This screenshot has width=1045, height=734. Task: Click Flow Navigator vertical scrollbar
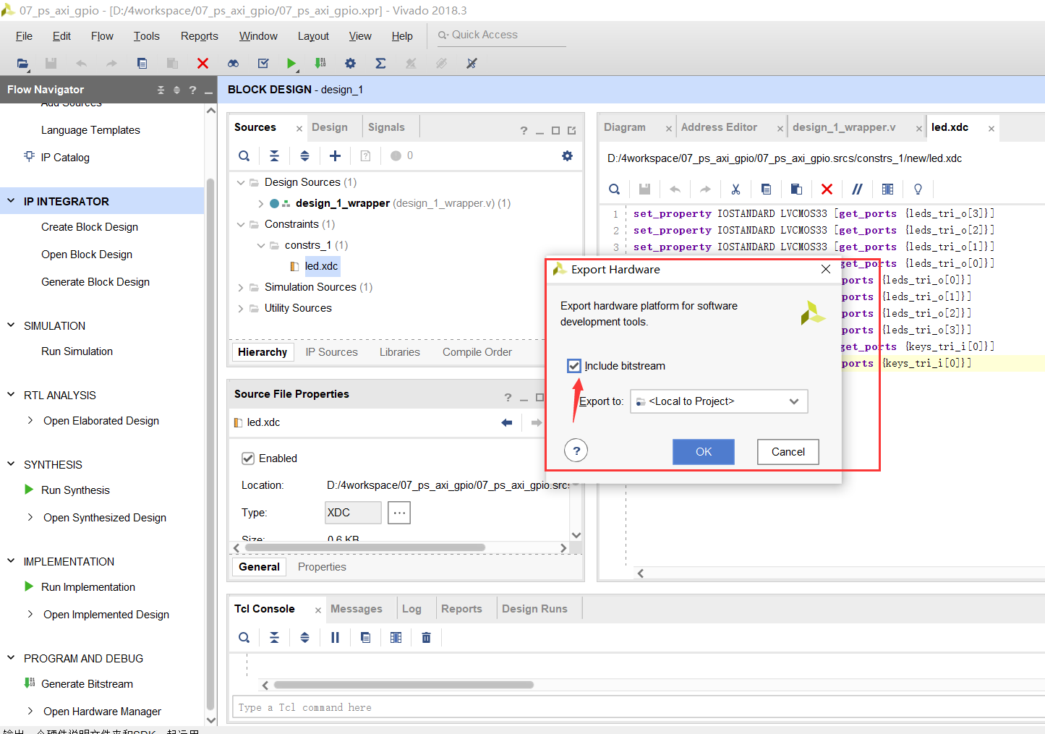(210, 443)
